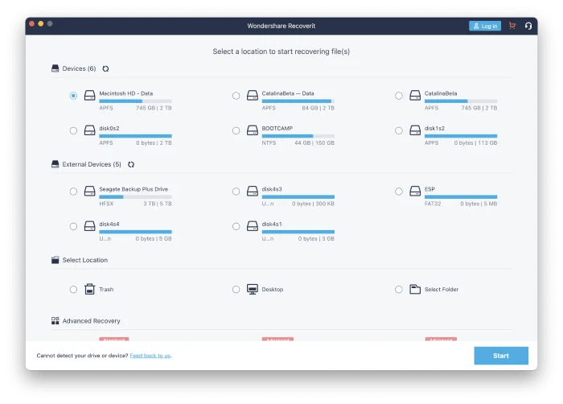Click the Macintosh HD - Data usage bar

click(x=135, y=101)
